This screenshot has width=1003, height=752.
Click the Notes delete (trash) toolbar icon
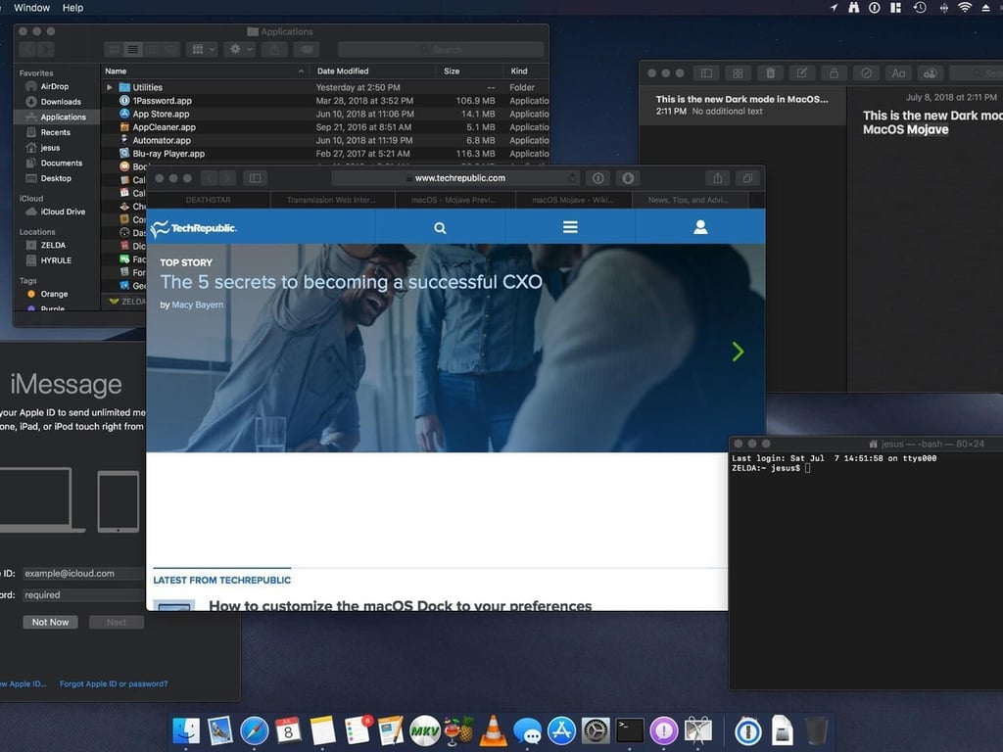point(770,73)
